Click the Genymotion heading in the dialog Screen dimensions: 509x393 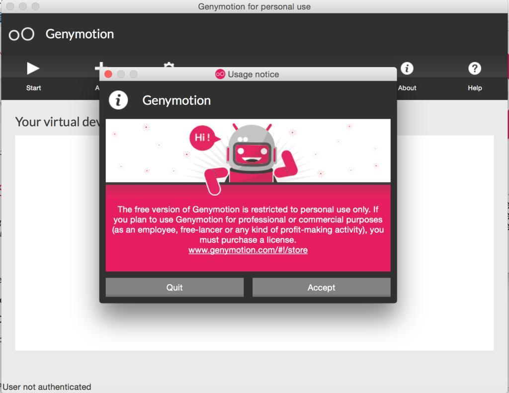176,100
